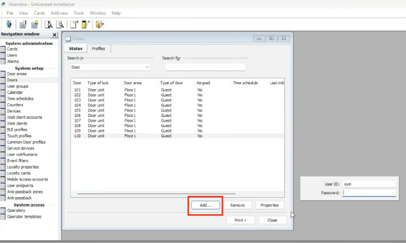
Task: Click the Visionline app icon in title bar
Action: [3, 4]
